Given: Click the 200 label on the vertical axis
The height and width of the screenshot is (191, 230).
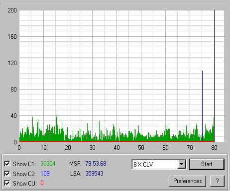Looking at the screenshot, I should tap(12, 10).
